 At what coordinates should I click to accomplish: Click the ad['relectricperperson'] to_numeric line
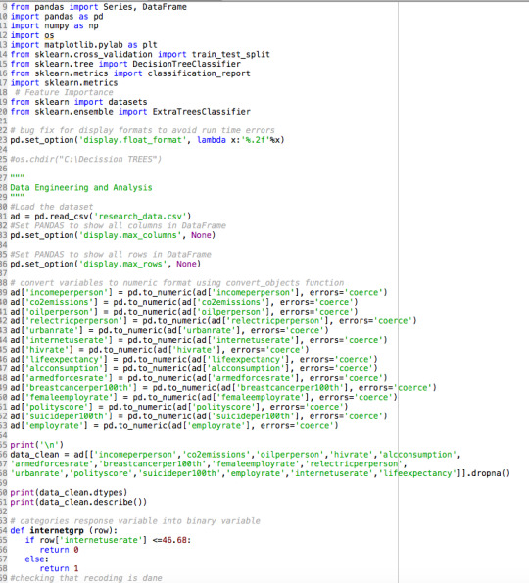coord(214,320)
